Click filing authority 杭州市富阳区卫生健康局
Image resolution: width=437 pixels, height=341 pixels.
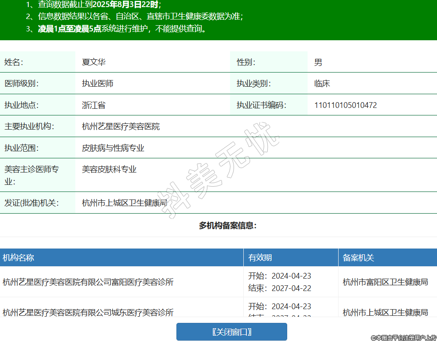coord(385,282)
